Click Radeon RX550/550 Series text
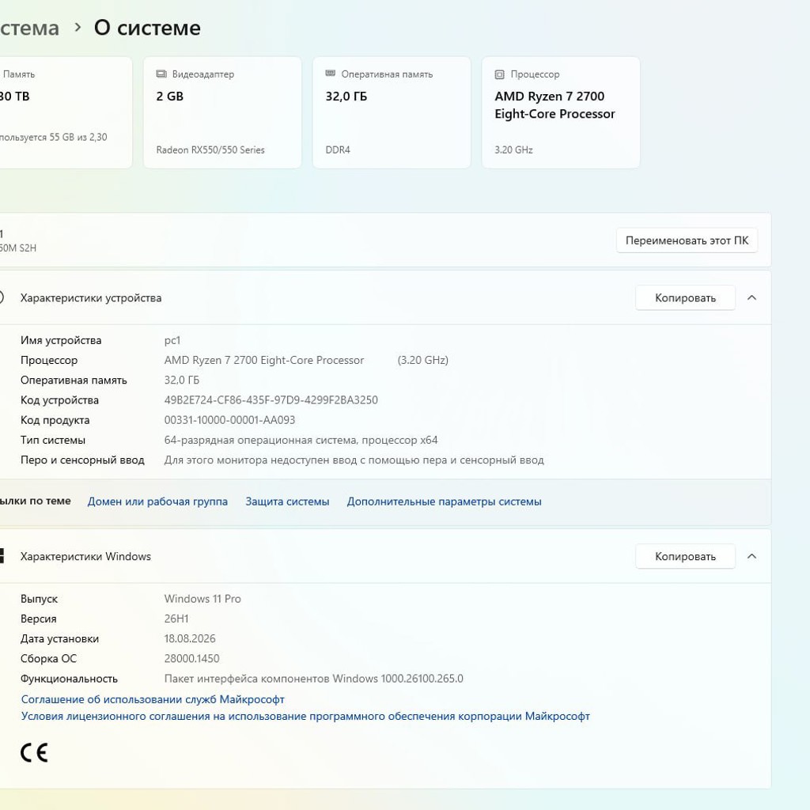 pyautogui.click(x=210, y=150)
